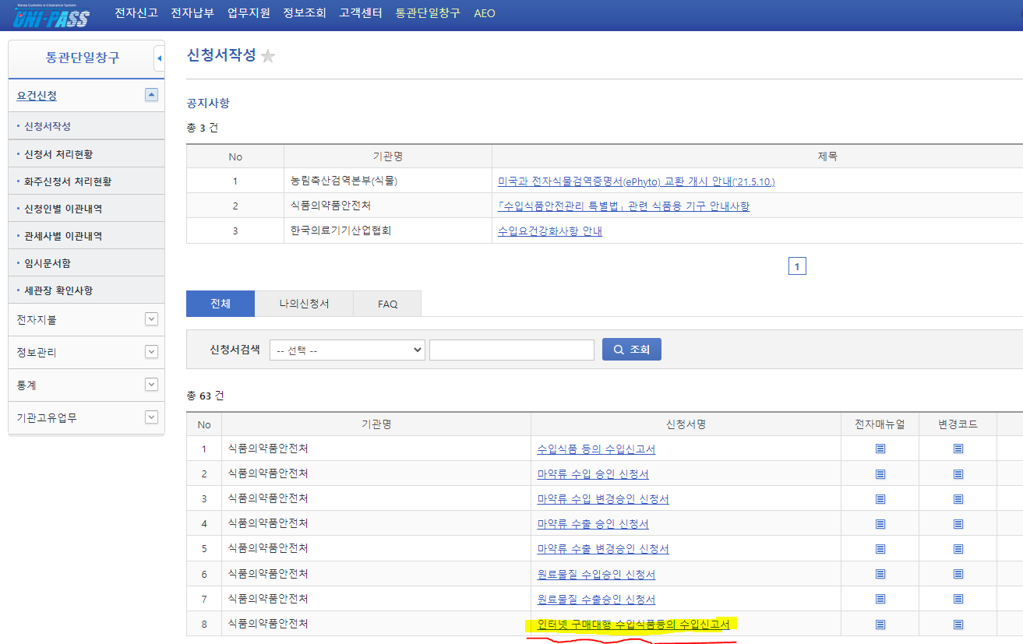Expand the 전자지불 sidebar section
The width and height of the screenshot is (1023, 644).
click(x=151, y=319)
